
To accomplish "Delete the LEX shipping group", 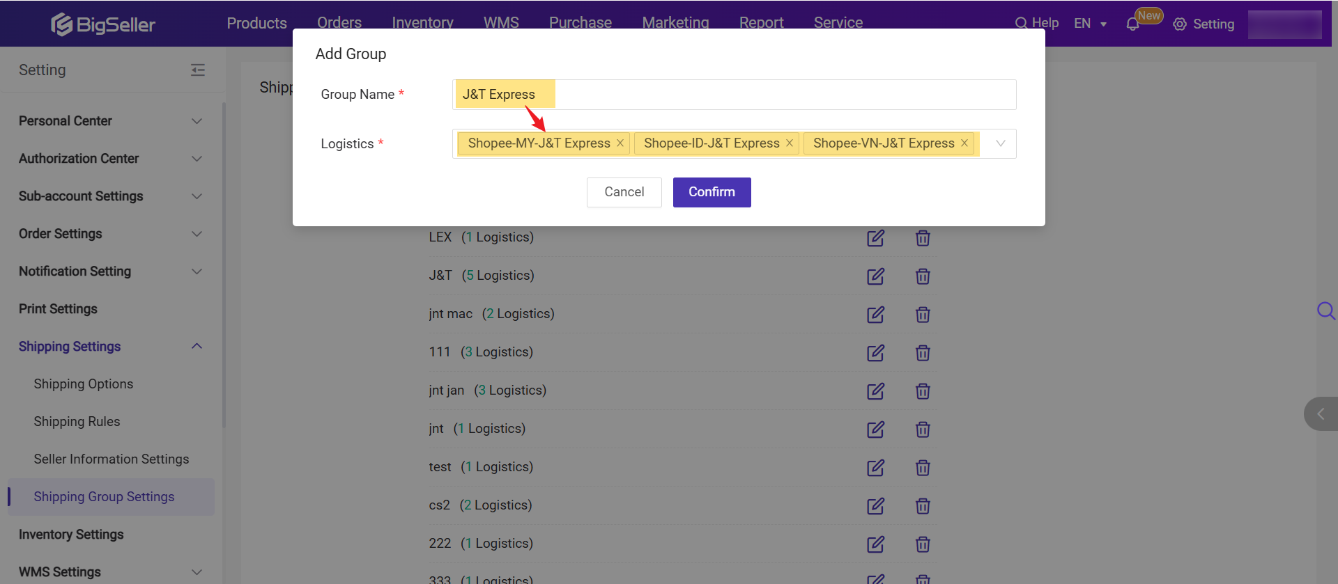I will pos(923,238).
